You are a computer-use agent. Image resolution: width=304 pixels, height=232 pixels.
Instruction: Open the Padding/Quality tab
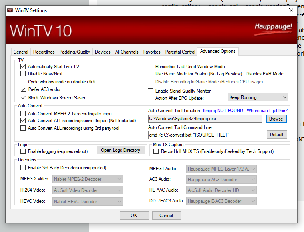click(75, 52)
